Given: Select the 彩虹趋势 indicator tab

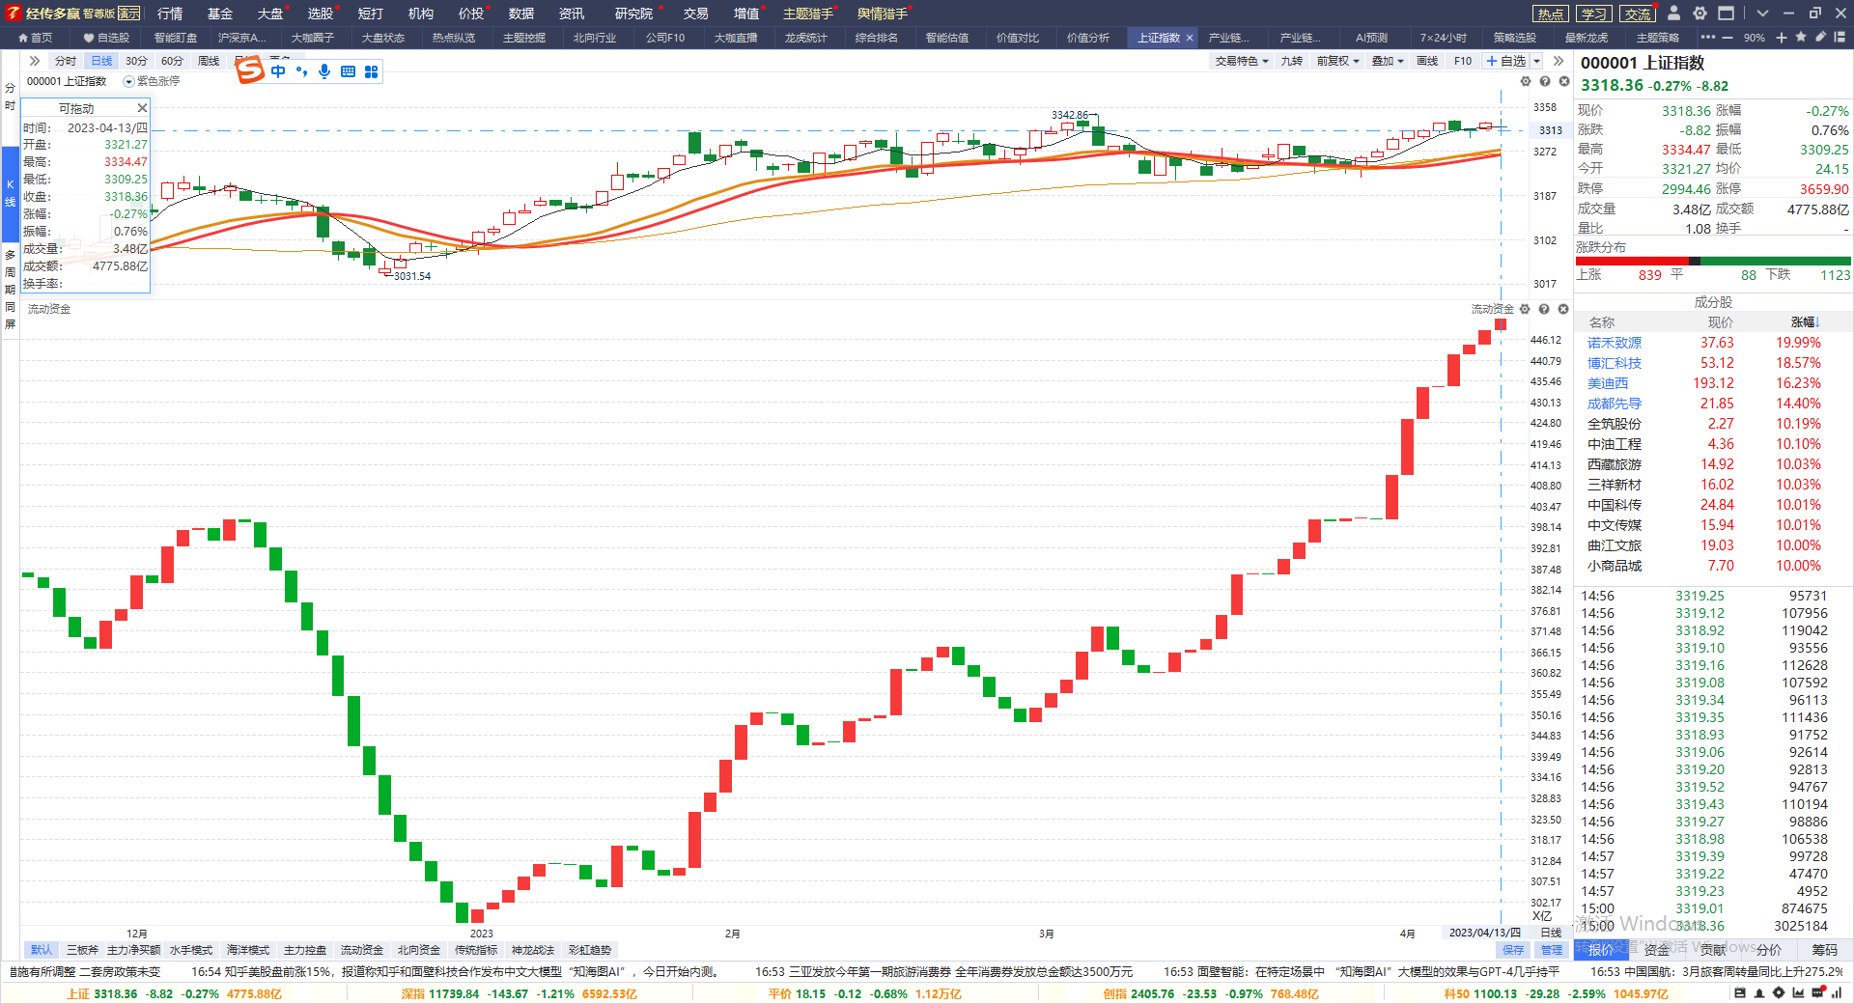Looking at the screenshot, I should (x=590, y=950).
